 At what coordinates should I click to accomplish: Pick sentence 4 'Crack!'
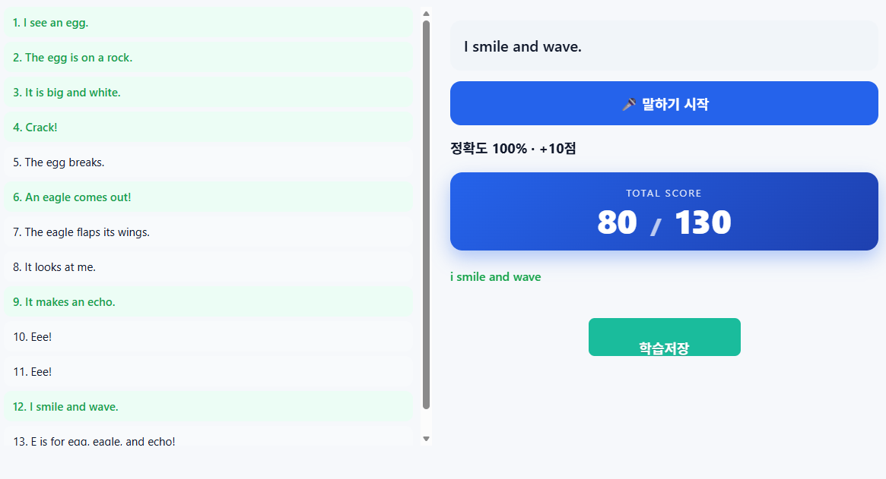tap(208, 128)
